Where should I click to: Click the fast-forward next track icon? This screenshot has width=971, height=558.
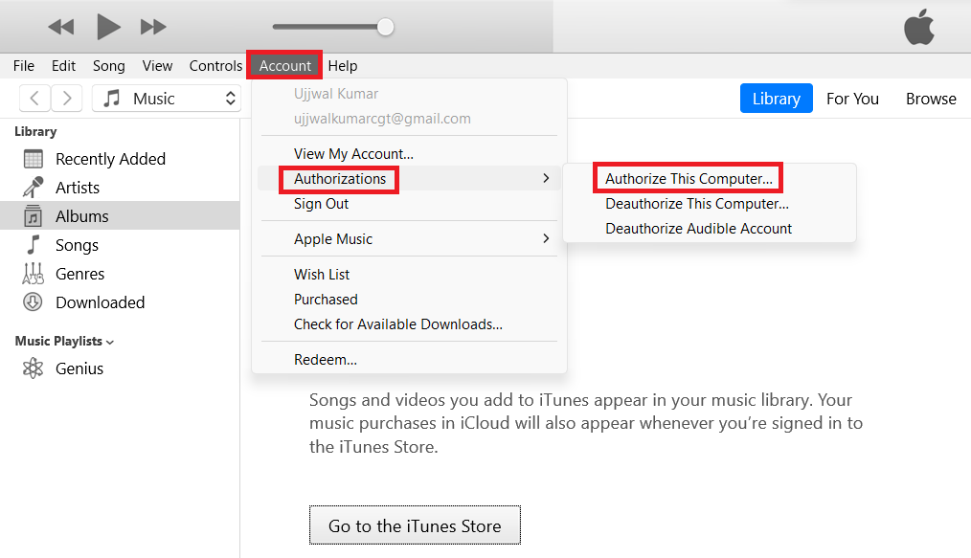click(153, 27)
